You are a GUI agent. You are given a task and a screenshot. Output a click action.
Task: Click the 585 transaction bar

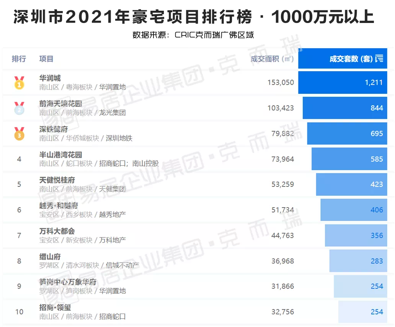(349, 159)
